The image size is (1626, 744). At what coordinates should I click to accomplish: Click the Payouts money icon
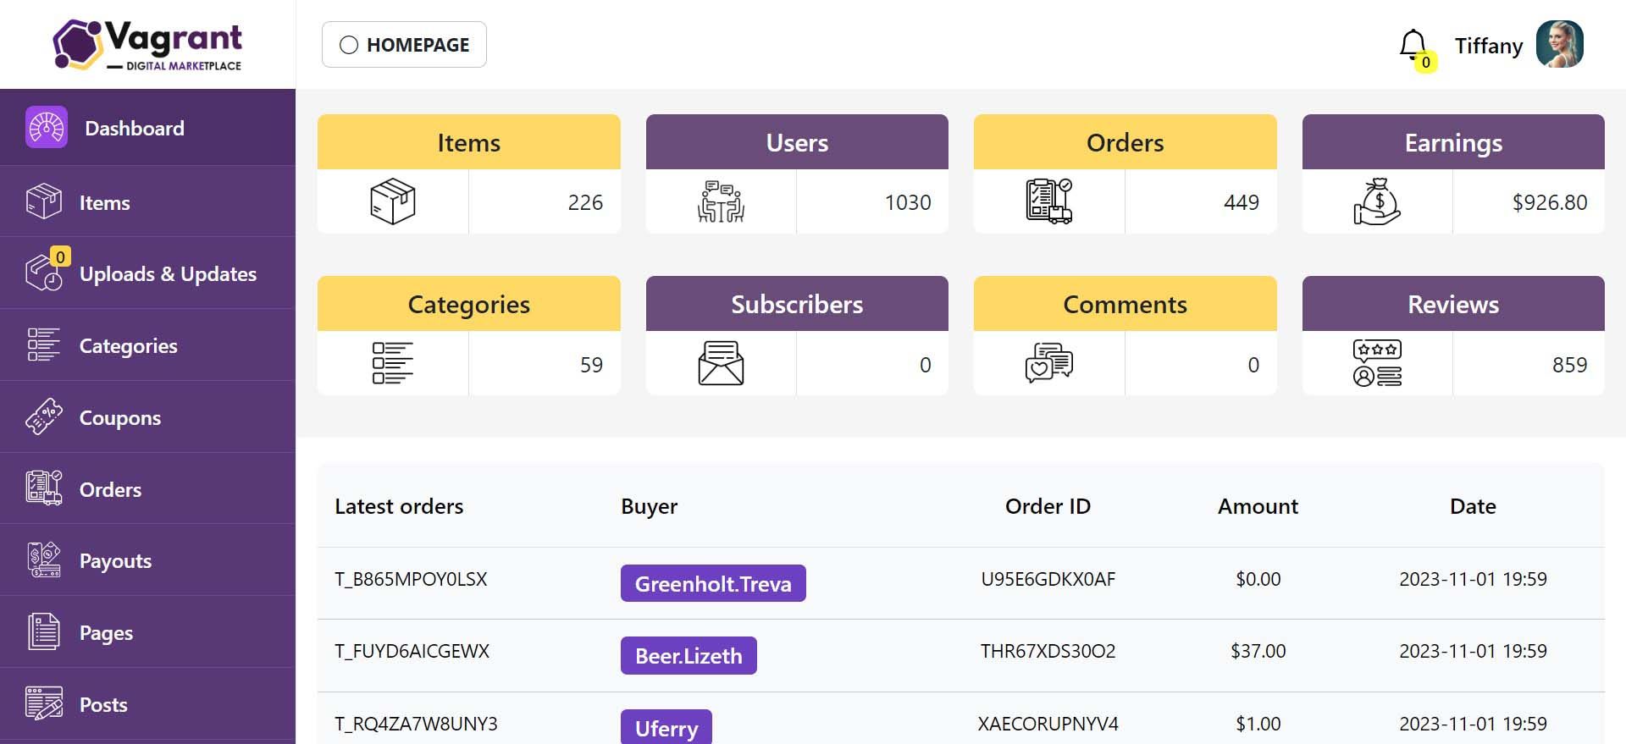[44, 559]
